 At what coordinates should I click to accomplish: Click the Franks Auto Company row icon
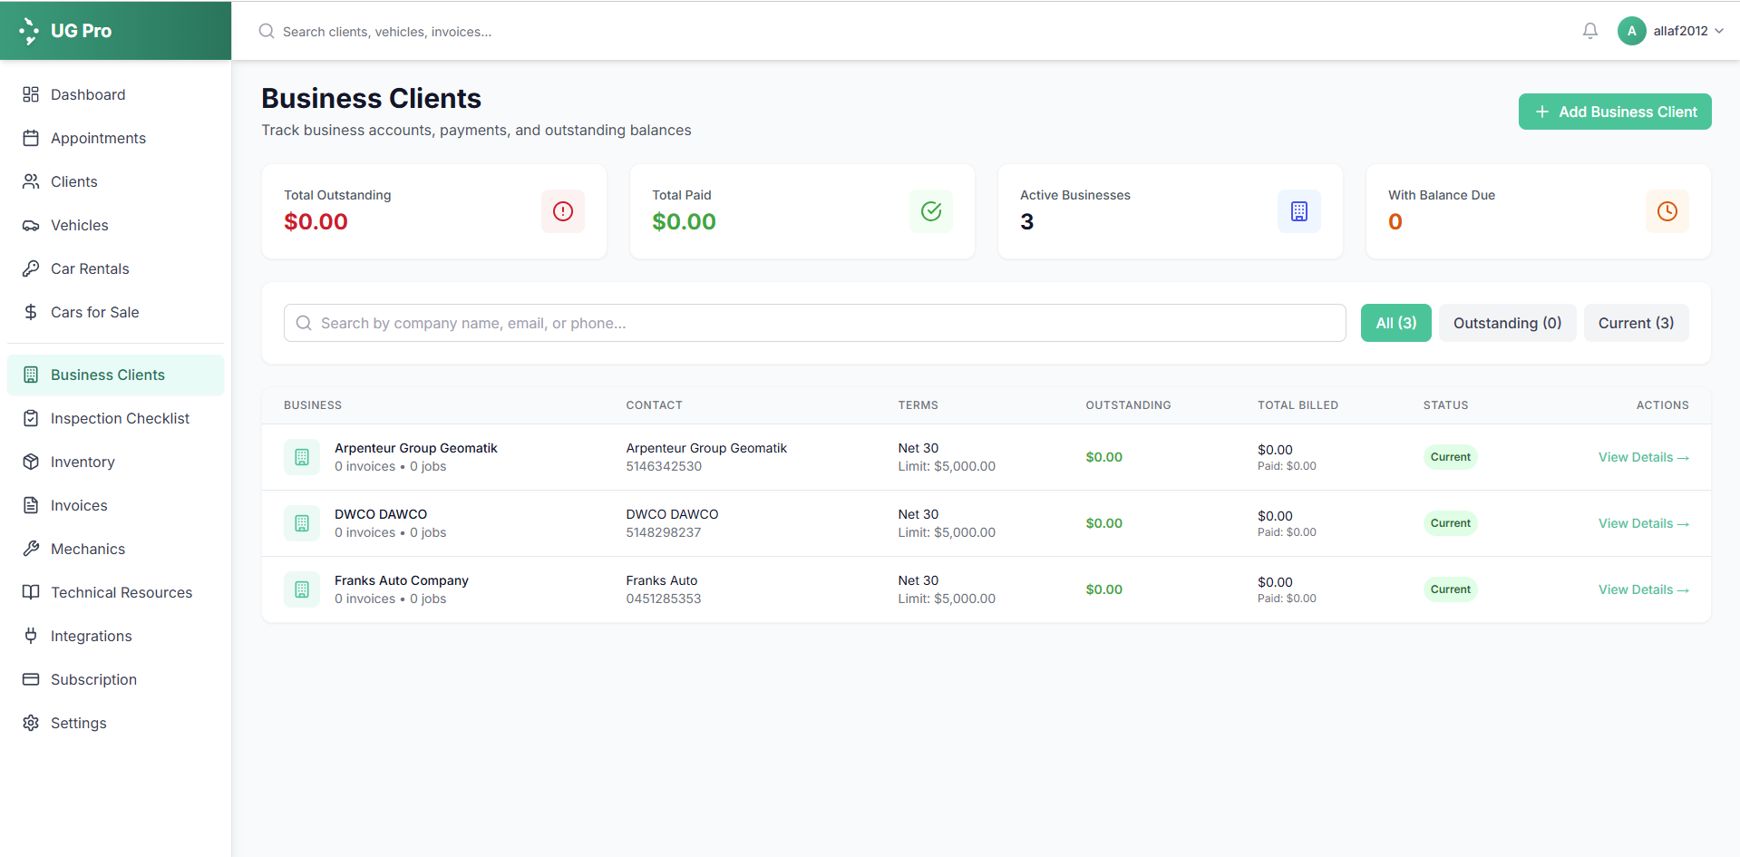coord(302,589)
